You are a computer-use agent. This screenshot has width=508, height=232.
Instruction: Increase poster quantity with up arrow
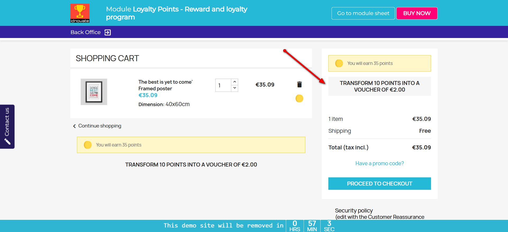[x=234, y=82]
